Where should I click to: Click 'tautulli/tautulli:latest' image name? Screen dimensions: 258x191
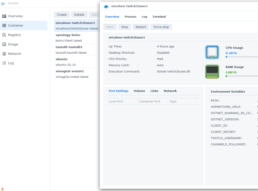[71, 53]
